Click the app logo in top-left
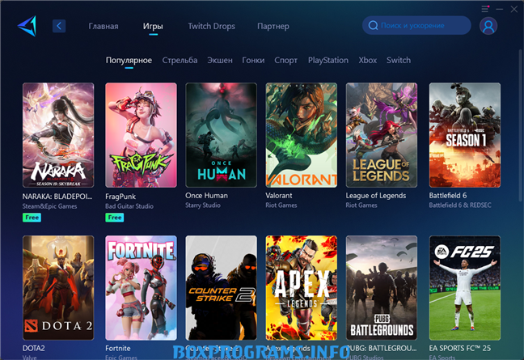The width and height of the screenshot is (524, 360). (27, 26)
